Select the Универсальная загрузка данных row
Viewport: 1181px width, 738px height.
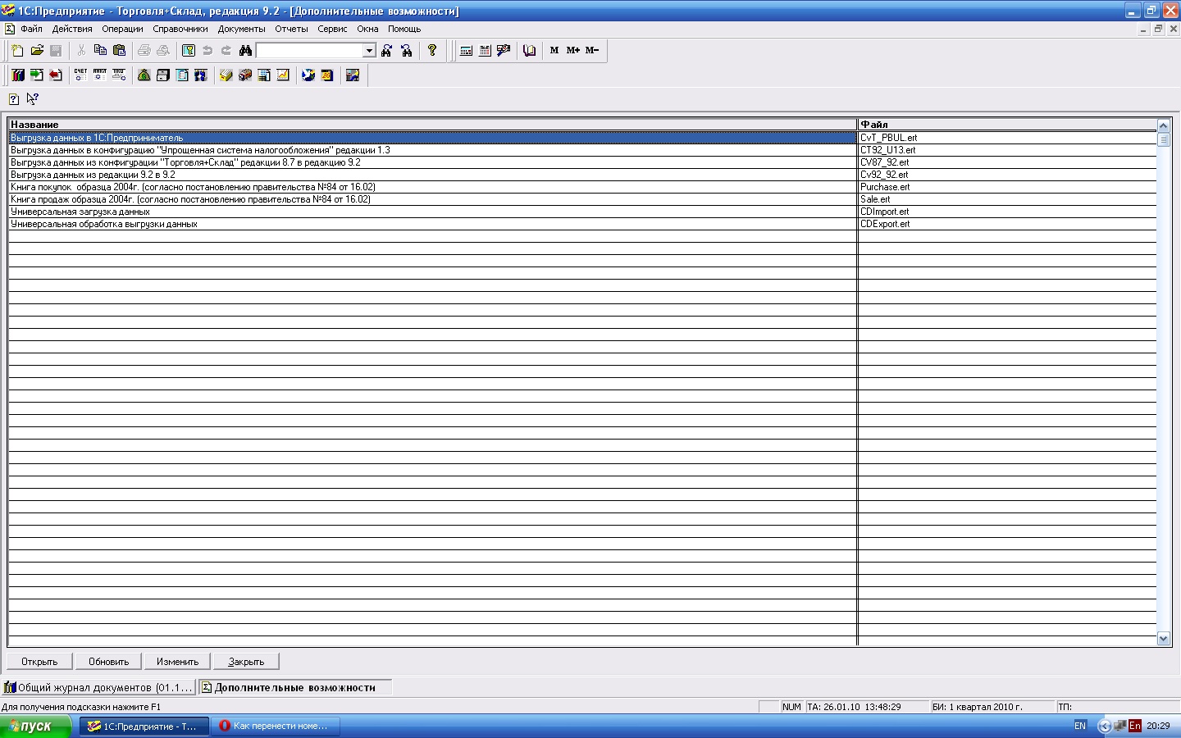tap(80, 212)
